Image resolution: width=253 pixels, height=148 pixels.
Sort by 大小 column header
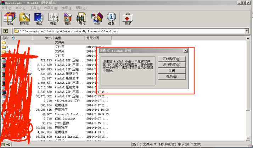point(43,38)
